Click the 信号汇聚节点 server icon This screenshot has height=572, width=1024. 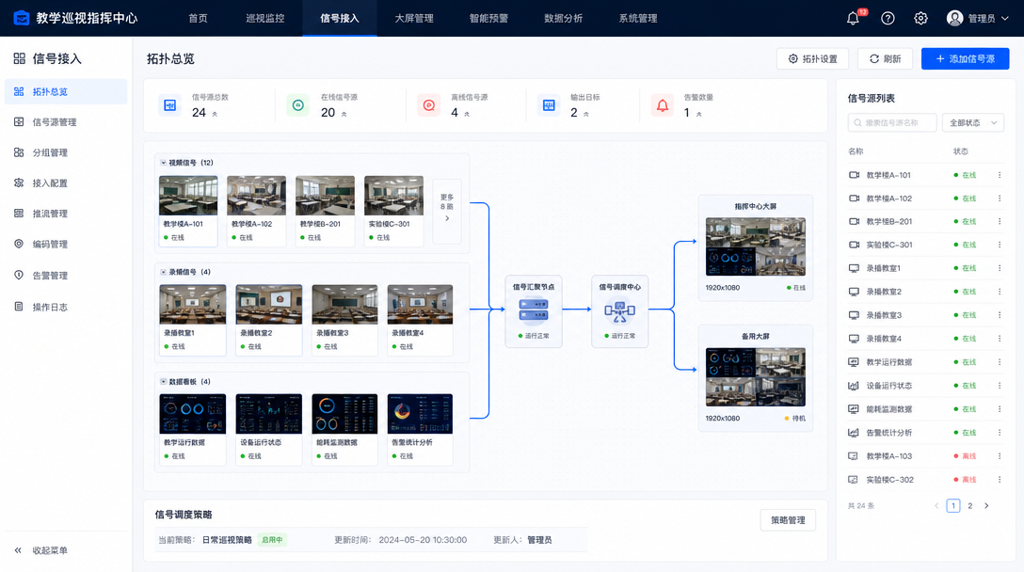(x=533, y=310)
